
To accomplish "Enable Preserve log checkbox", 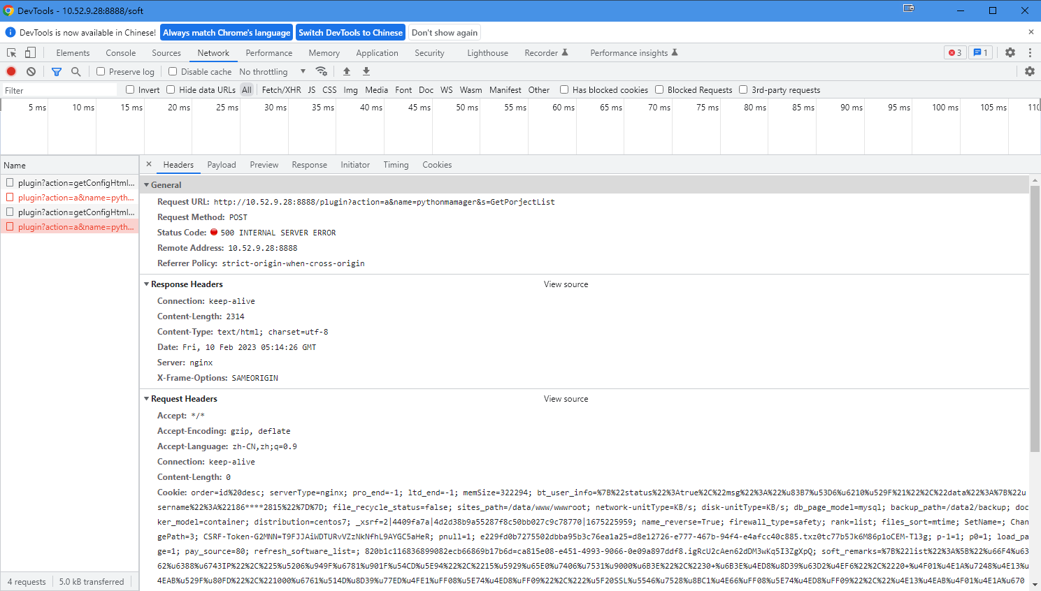I will (x=101, y=71).
